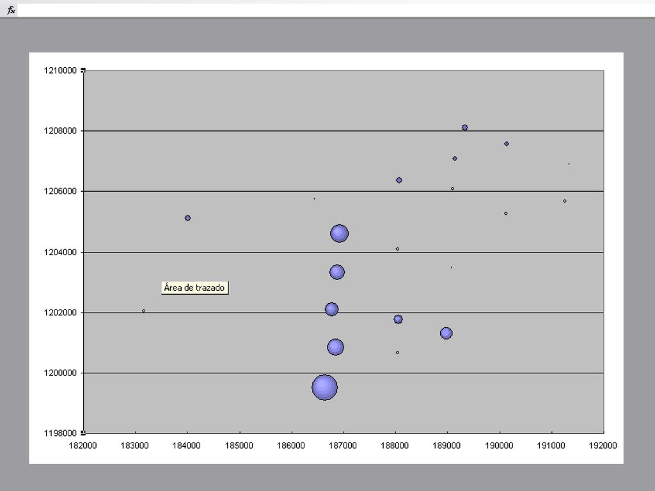
Task: Select the 187000 horizontal axis label
Action: point(343,446)
